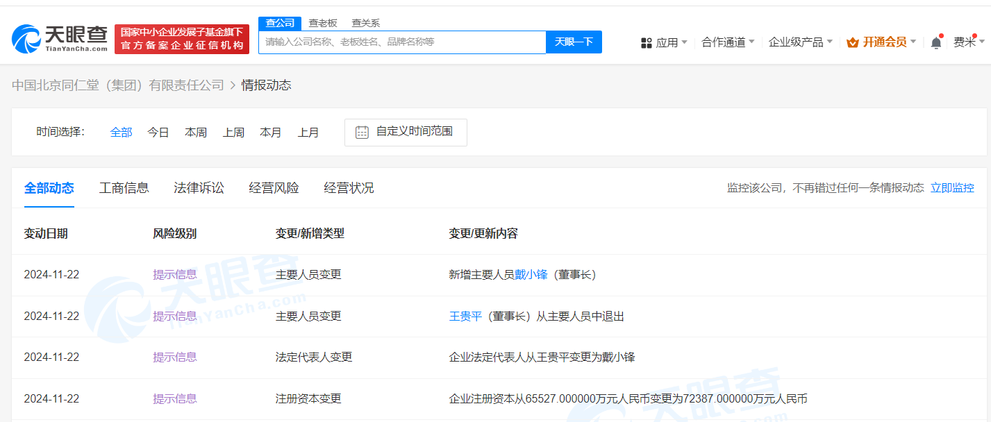Select the 查关系 search tab

[x=366, y=23]
